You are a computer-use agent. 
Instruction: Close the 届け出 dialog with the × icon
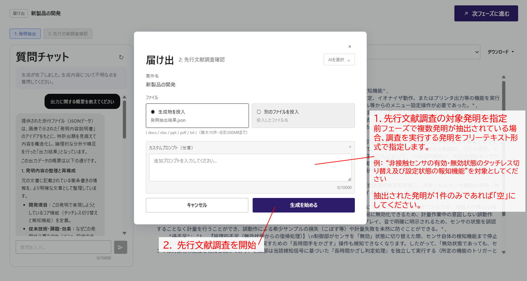[x=350, y=47]
